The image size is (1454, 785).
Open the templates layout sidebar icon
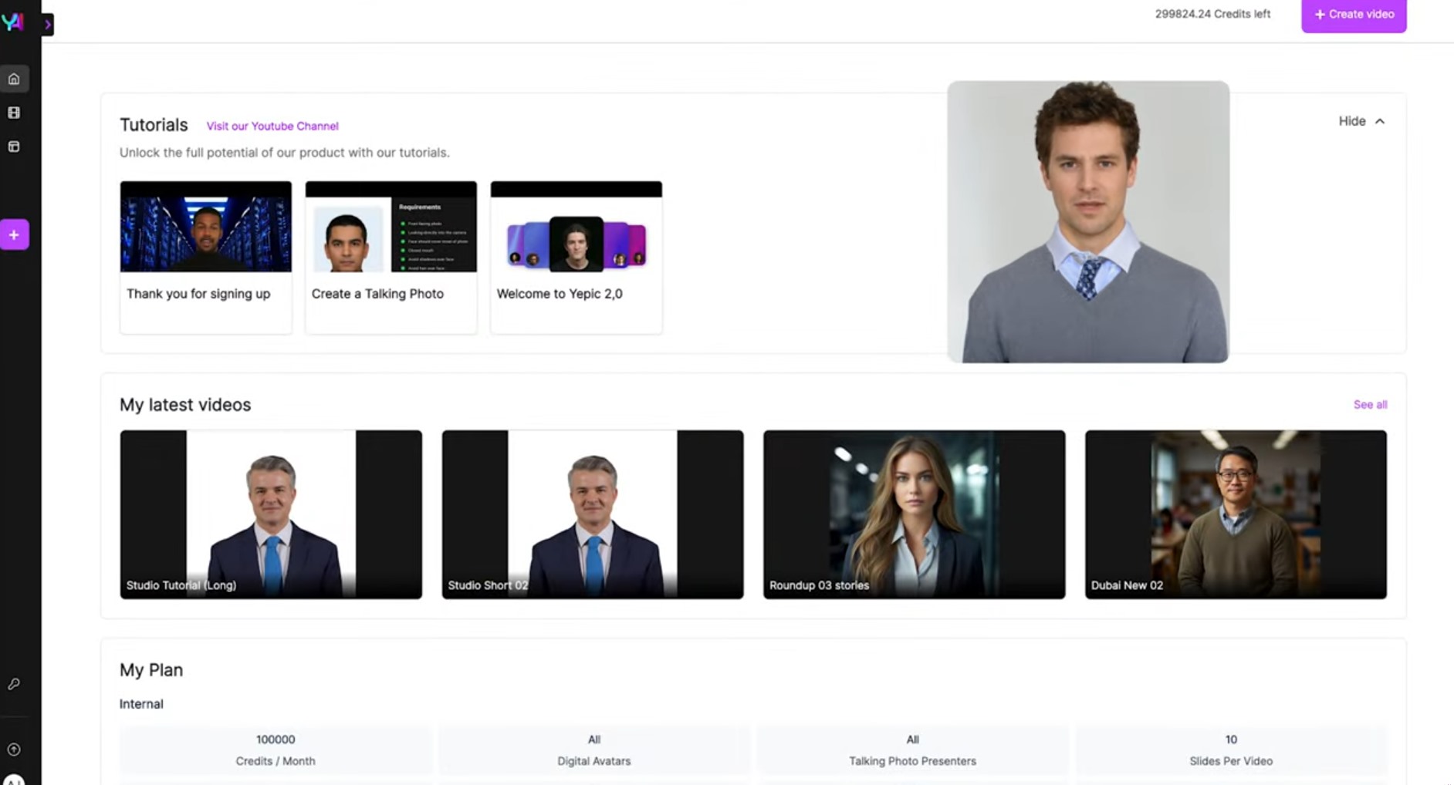(14, 147)
